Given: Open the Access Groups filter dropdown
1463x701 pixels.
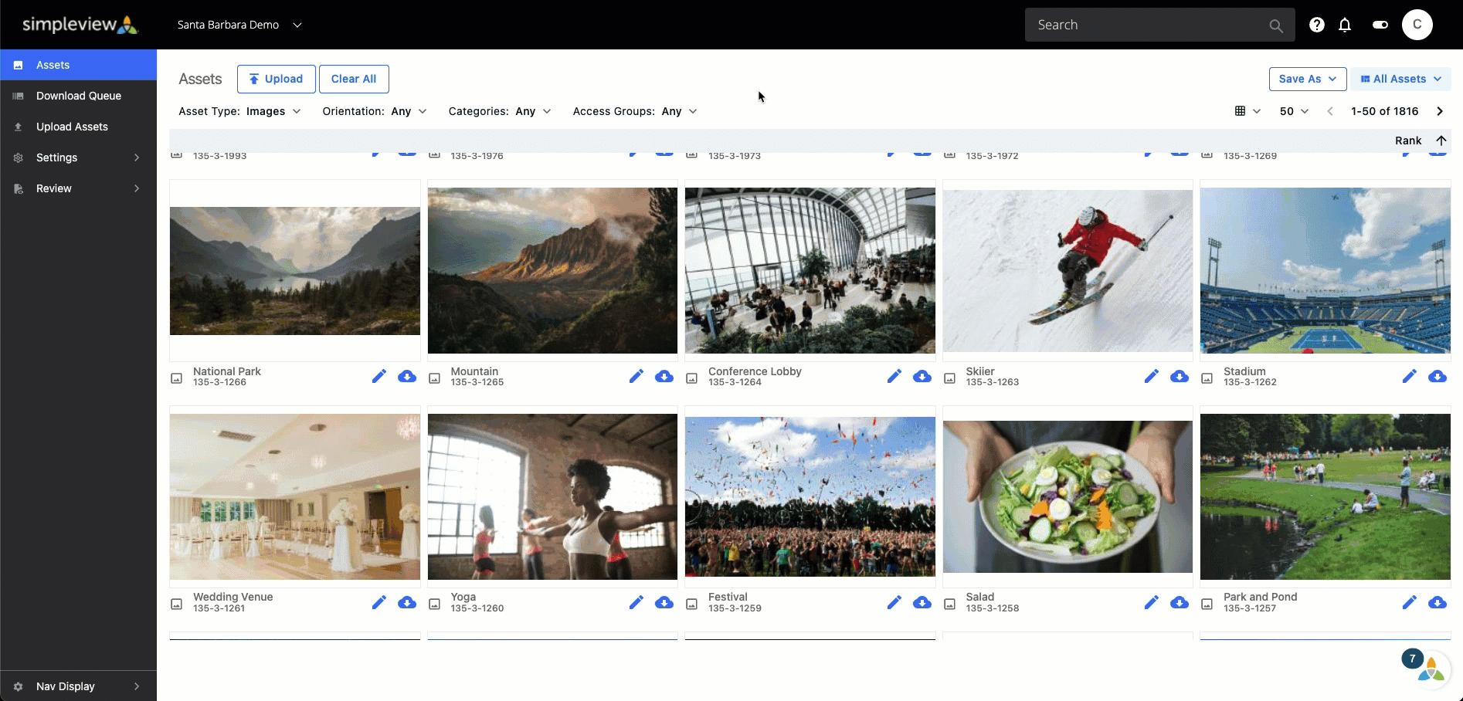Looking at the screenshot, I should 635,111.
